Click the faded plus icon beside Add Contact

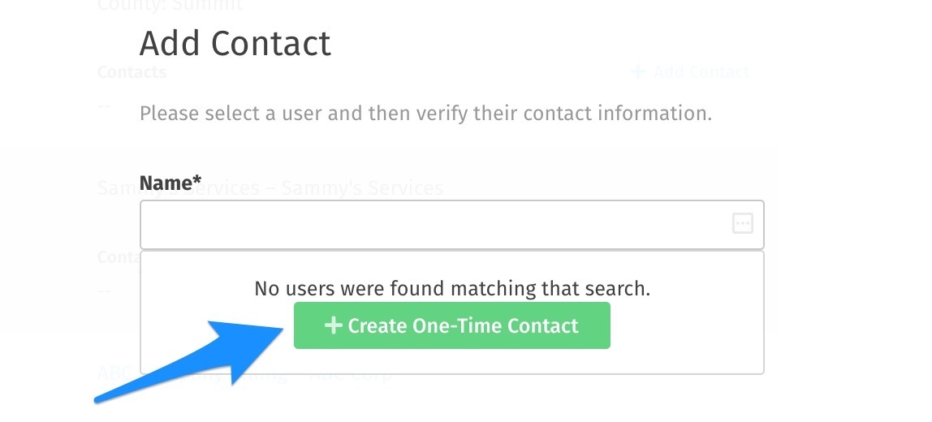tap(638, 72)
